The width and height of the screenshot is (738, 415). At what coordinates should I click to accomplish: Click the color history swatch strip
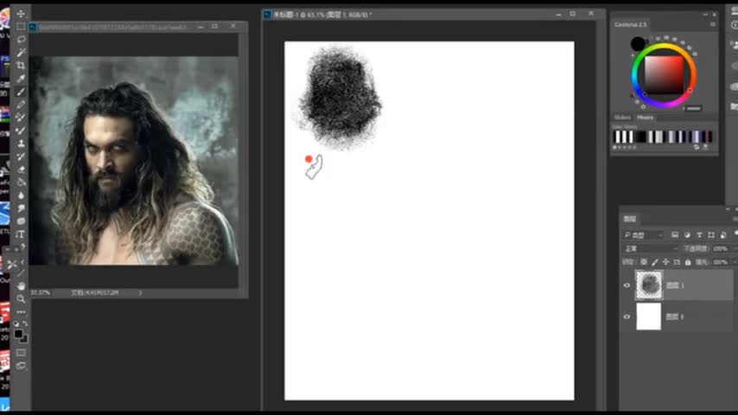tap(663, 137)
